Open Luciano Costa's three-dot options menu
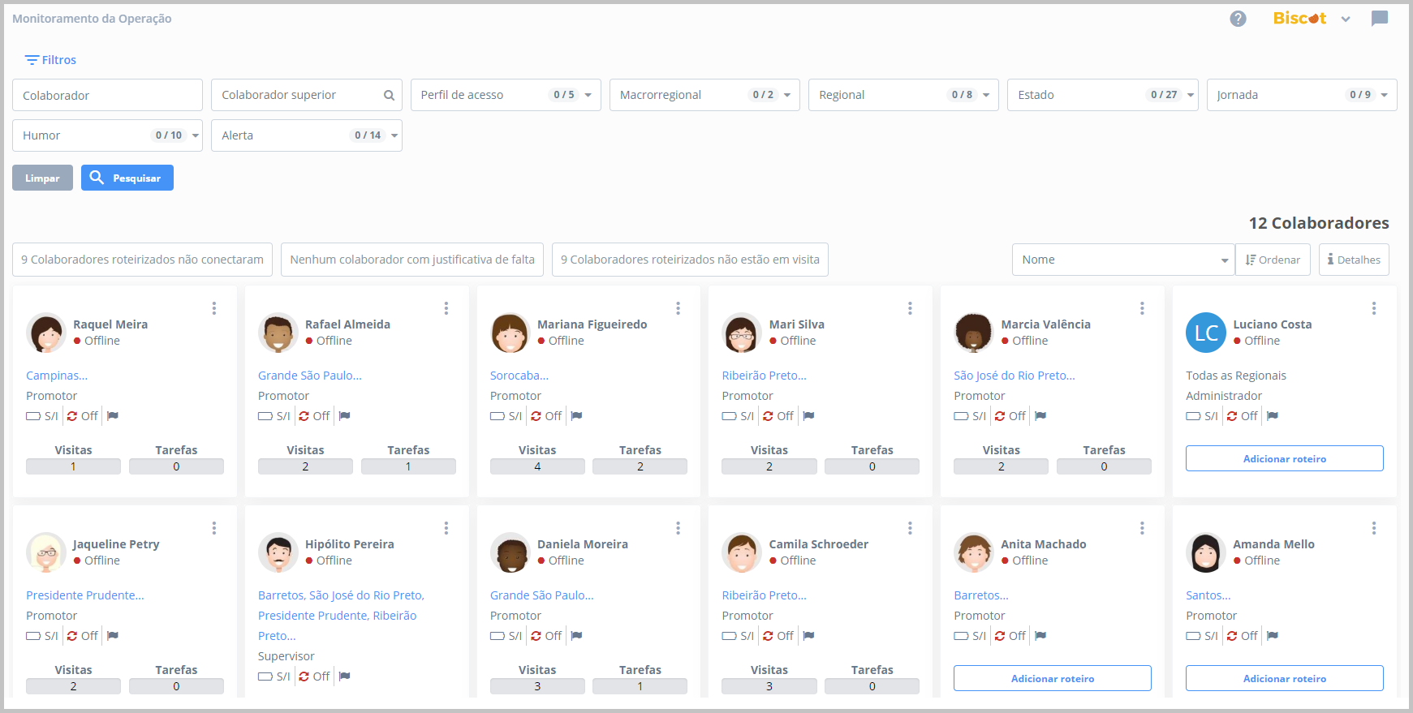Screen dimensions: 1413x713 click(1373, 308)
